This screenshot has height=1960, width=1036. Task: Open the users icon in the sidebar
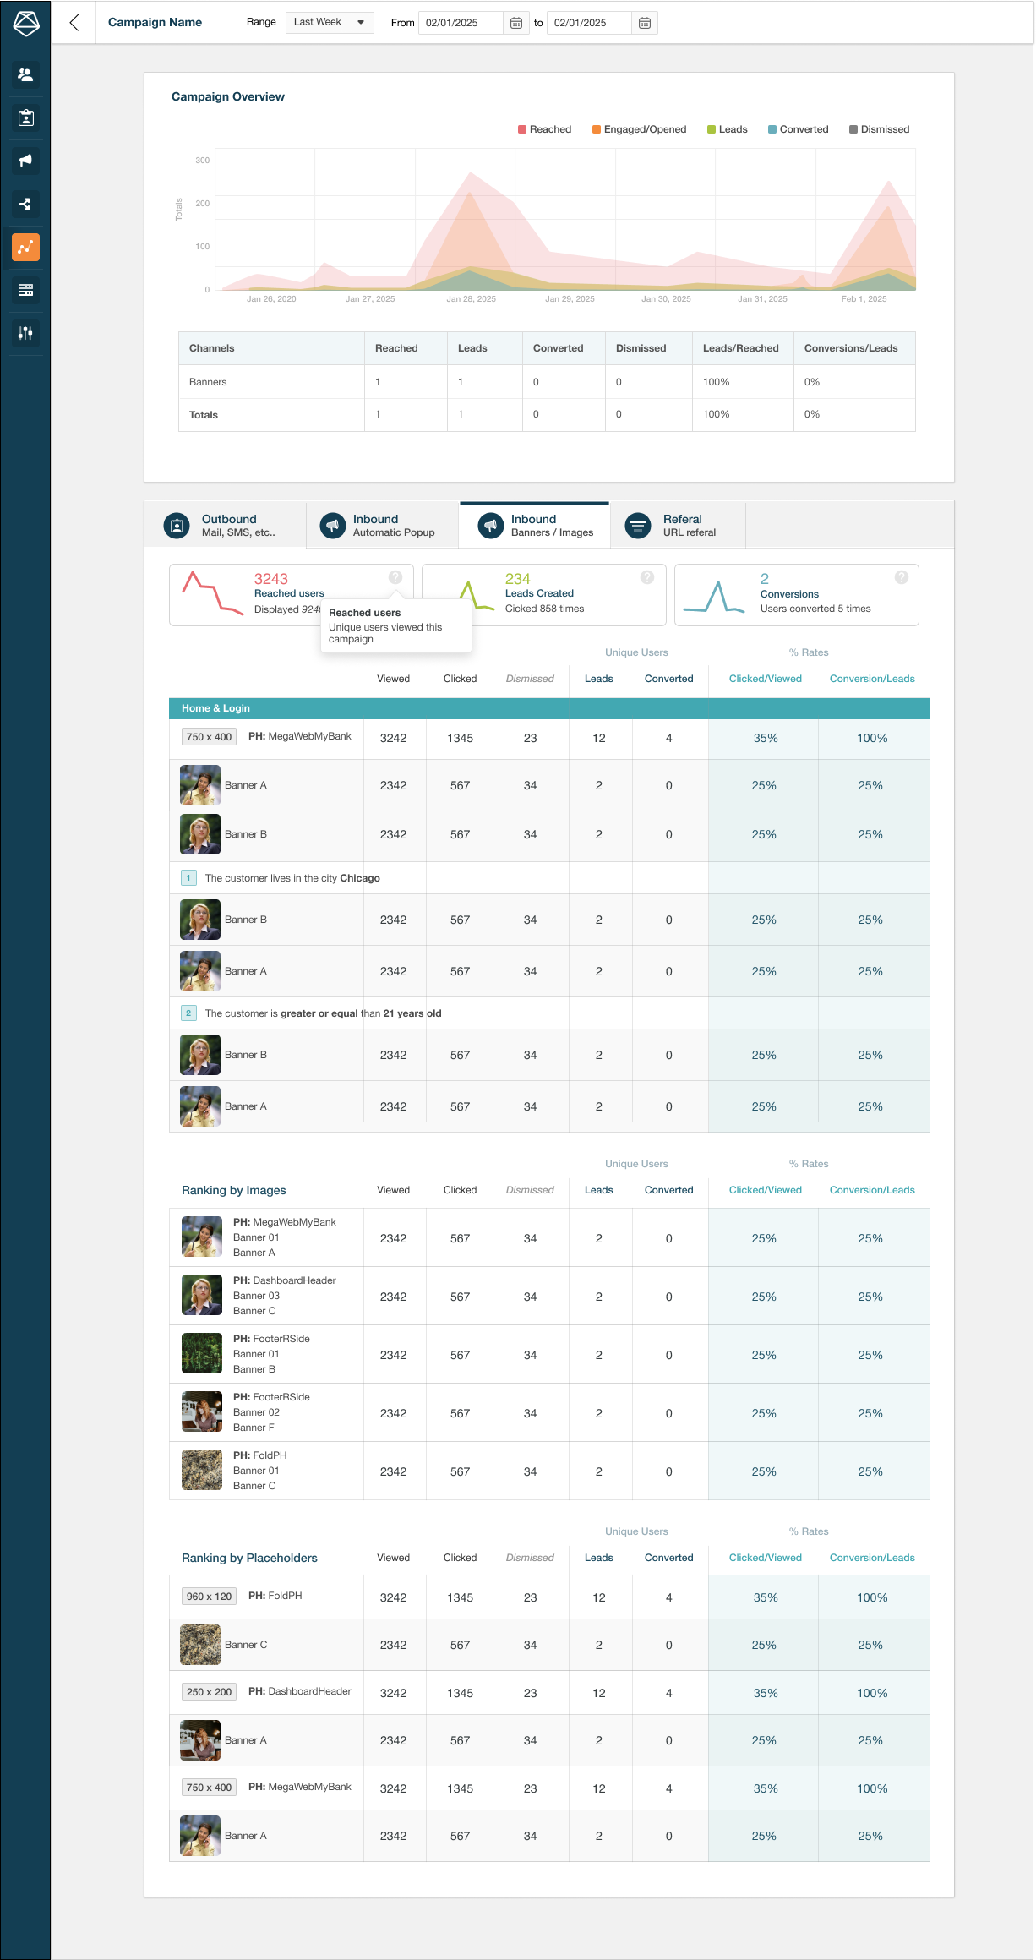tap(26, 74)
